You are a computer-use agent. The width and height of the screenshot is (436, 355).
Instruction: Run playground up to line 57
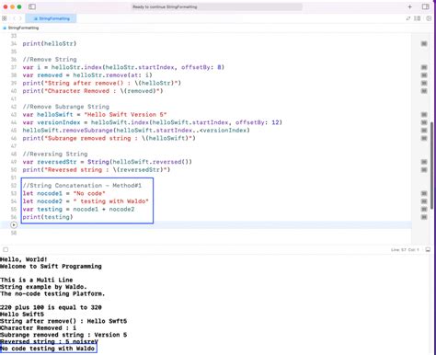(14, 225)
